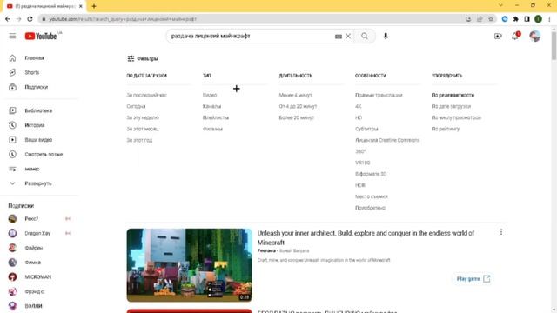557x313 pixels.
Task: Open the ad's three-dot options menu
Action: point(501,232)
